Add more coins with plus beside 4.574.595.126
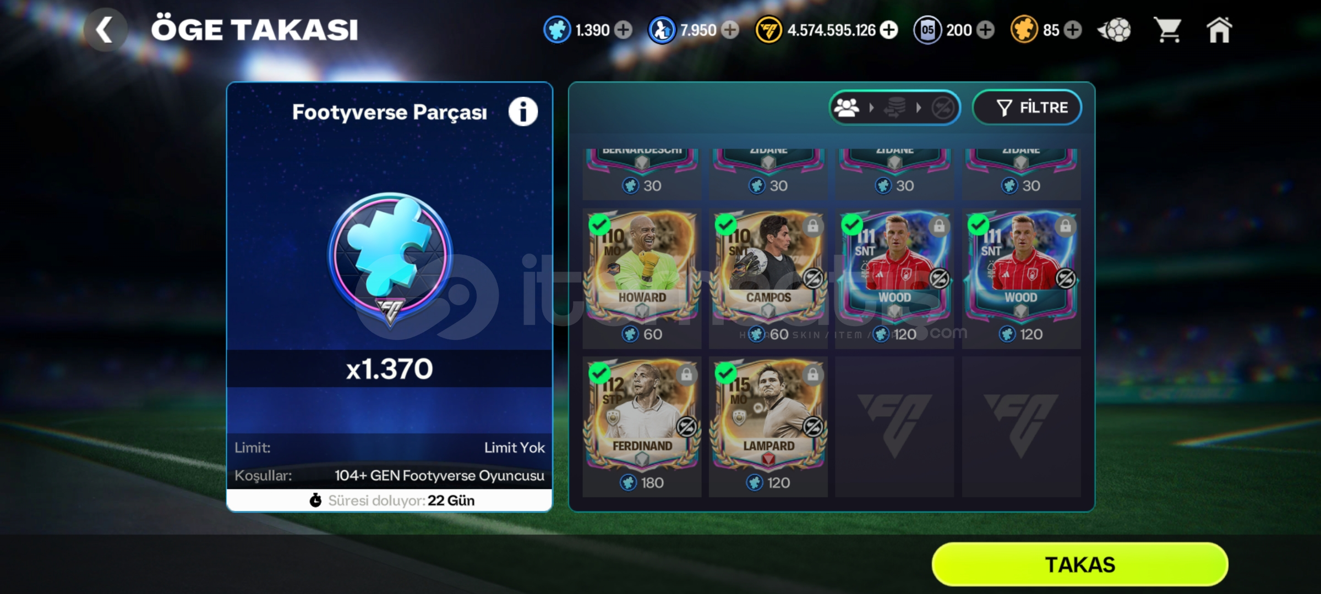The height and width of the screenshot is (594, 1321). point(889,30)
